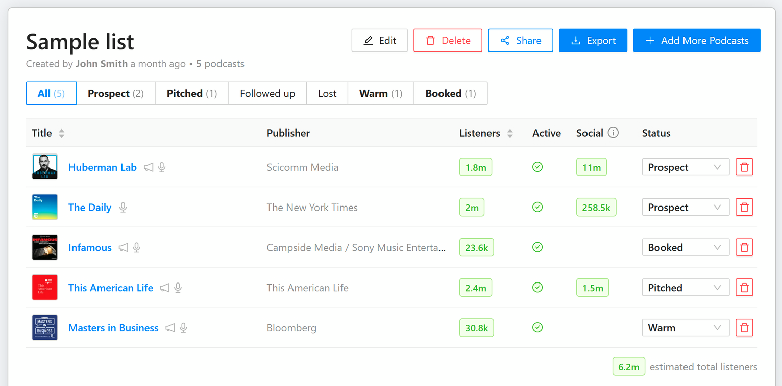Open the info tooltip beside the Social column
Viewport: 782px width, 386px height.
pos(613,132)
